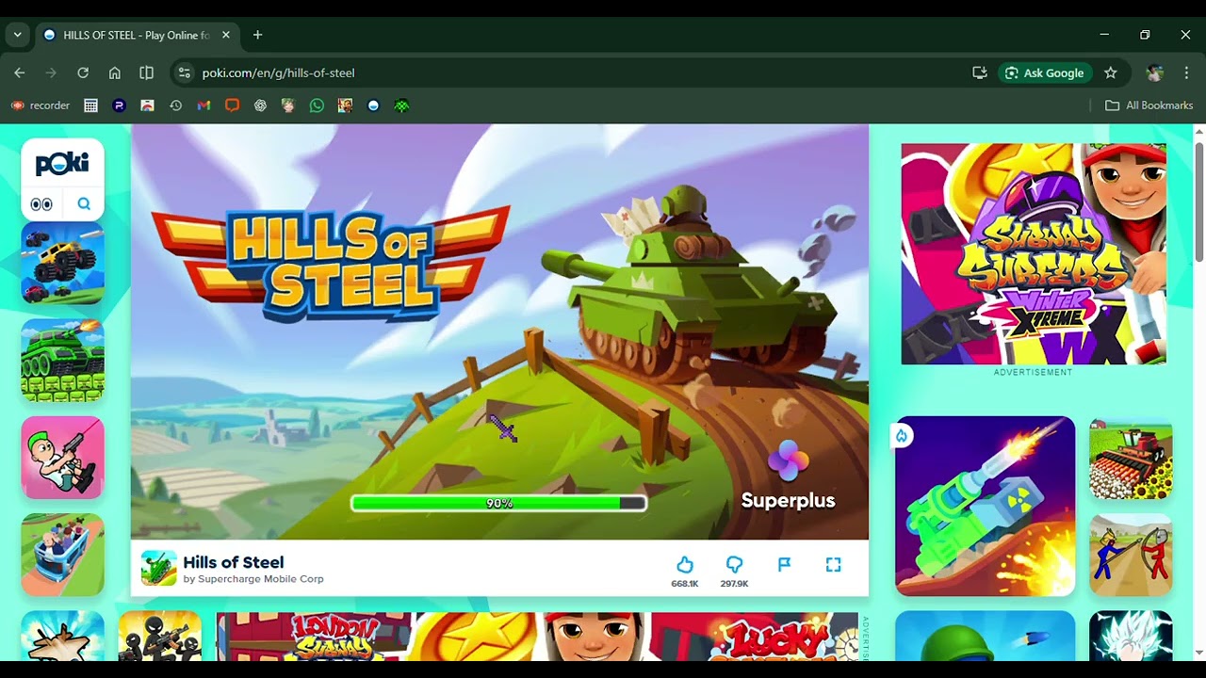View site information icon in address bar
The height and width of the screenshot is (678, 1206).
coord(185,73)
